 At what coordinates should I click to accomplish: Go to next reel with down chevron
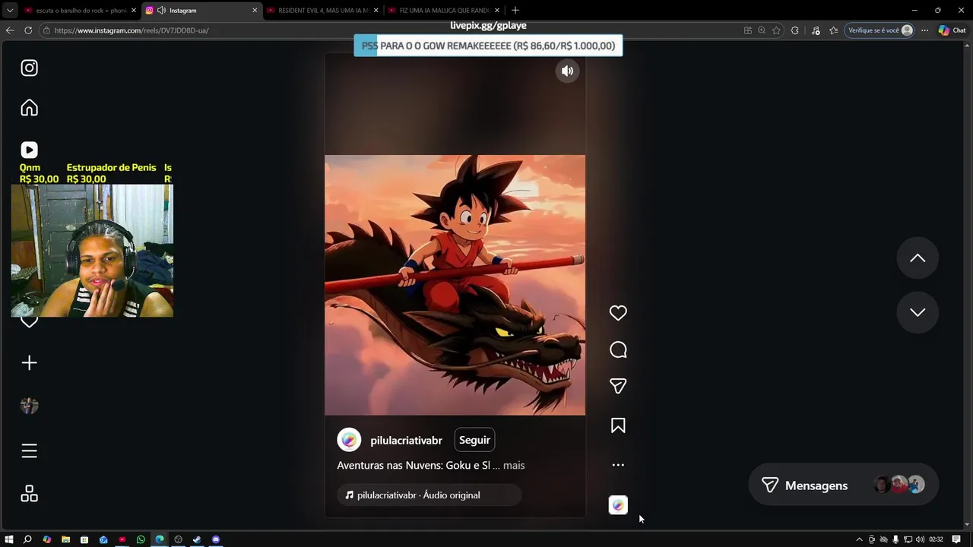tap(918, 312)
